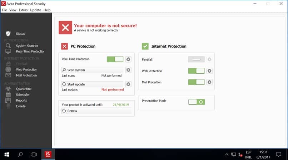288x160 pixels.
Task: Toggle Real-Time Protection switch
Action: [x=115, y=59]
